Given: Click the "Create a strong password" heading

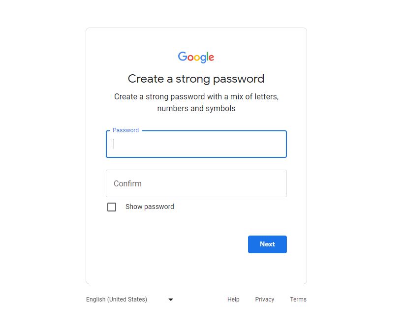Looking at the screenshot, I should pyautogui.click(x=196, y=79).
